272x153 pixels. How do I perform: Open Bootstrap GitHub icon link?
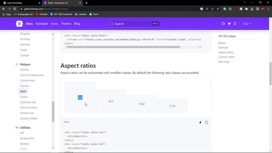pyautogui.click(x=223, y=24)
